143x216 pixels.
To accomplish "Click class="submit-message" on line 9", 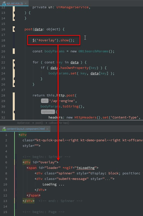I will 66,179.
